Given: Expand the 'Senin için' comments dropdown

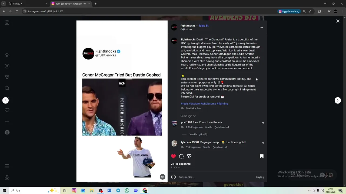Looking at the screenshot, I should pyautogui.click(x=188, y=116).
